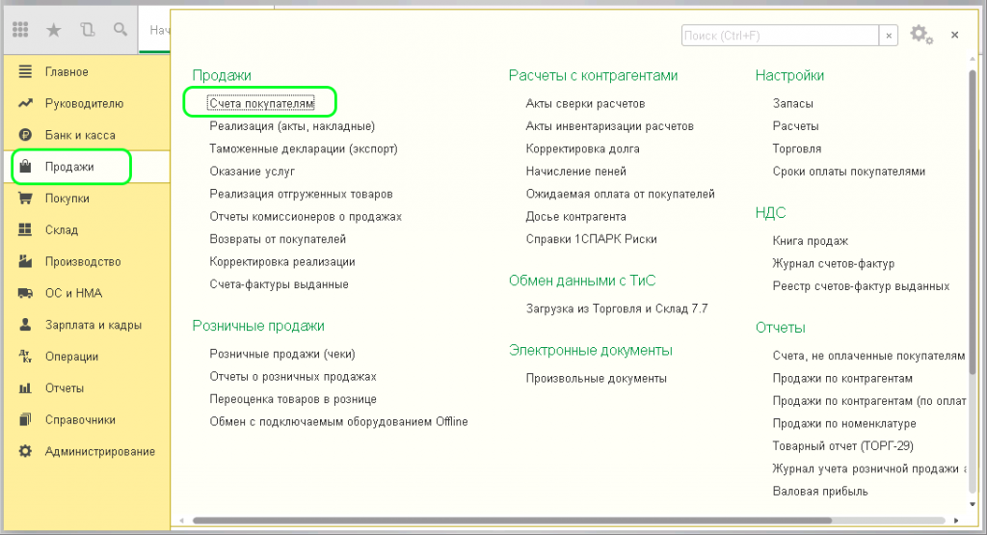This screenshot has width=987, height=535.
Task: Open Счета-фактуры выданные
Action: pos(279,284)
